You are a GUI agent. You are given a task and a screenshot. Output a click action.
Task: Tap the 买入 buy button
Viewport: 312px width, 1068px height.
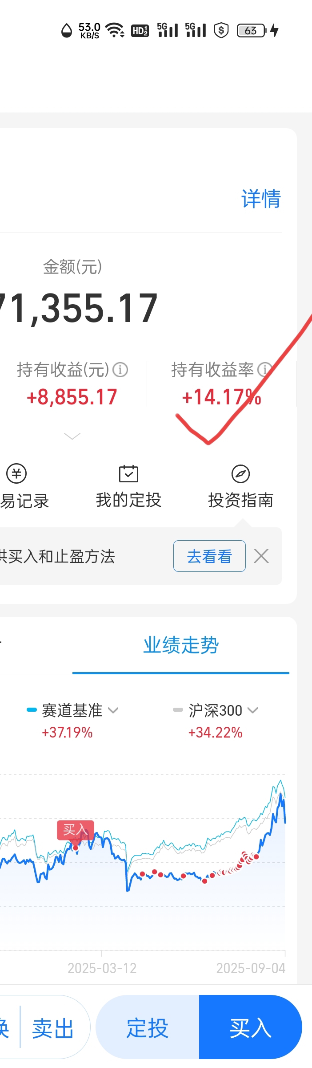coord(251,1027)
